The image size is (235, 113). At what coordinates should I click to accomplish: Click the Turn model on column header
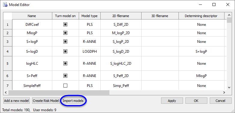click(66, 16)
